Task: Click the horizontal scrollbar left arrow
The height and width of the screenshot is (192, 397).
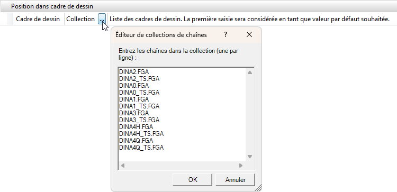Action: click(x=123, y=166)
